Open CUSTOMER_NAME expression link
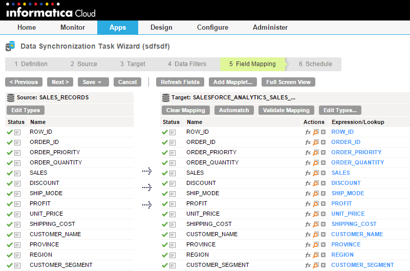The image size is (410, 271). [357, 234]
